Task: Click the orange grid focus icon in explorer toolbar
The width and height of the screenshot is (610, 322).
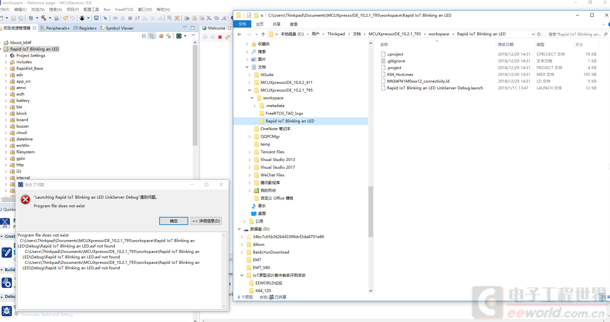Action: coord(161,36)
